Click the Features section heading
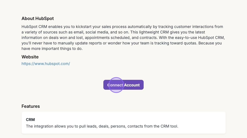Viewport: 247px width, 138px height. 30,106
